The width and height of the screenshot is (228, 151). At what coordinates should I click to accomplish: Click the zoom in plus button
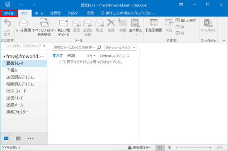coord(210,148)
